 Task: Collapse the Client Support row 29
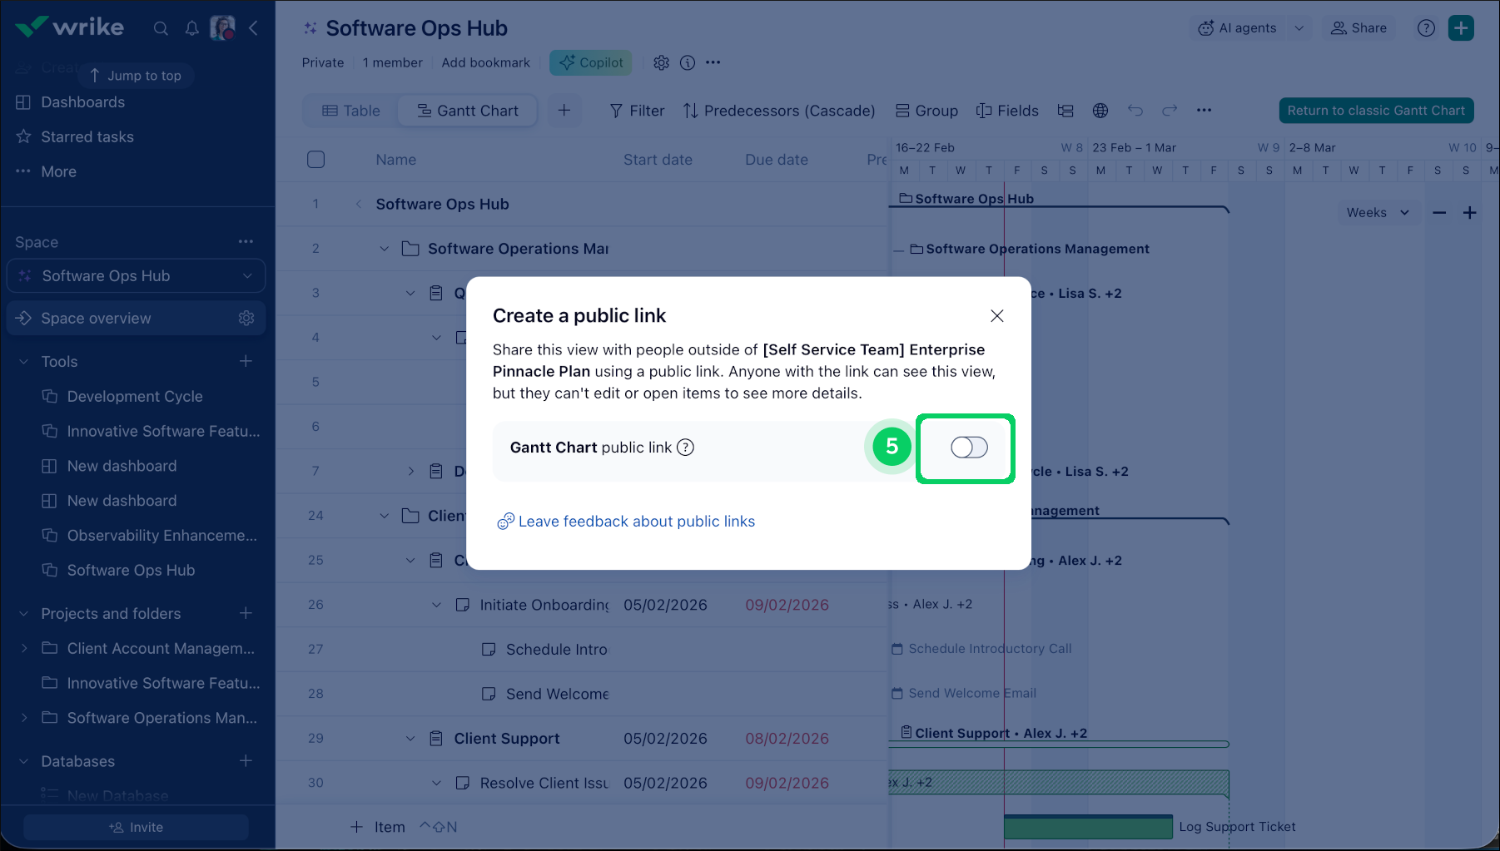tap(410, 739)
